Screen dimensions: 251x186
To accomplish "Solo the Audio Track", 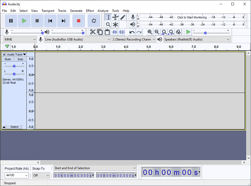I will tap(20, 59).
